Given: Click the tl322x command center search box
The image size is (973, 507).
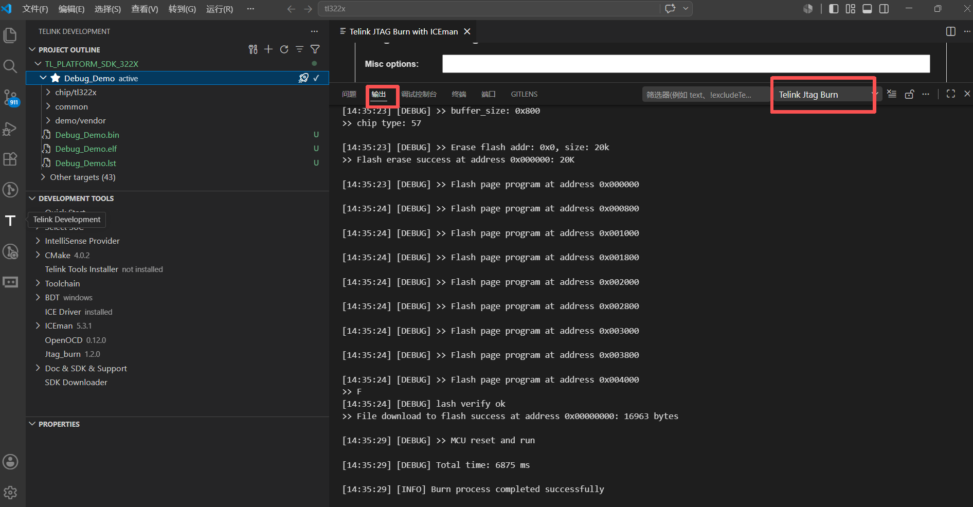Looking at the screenshot, I should click(x=489, y=9).
